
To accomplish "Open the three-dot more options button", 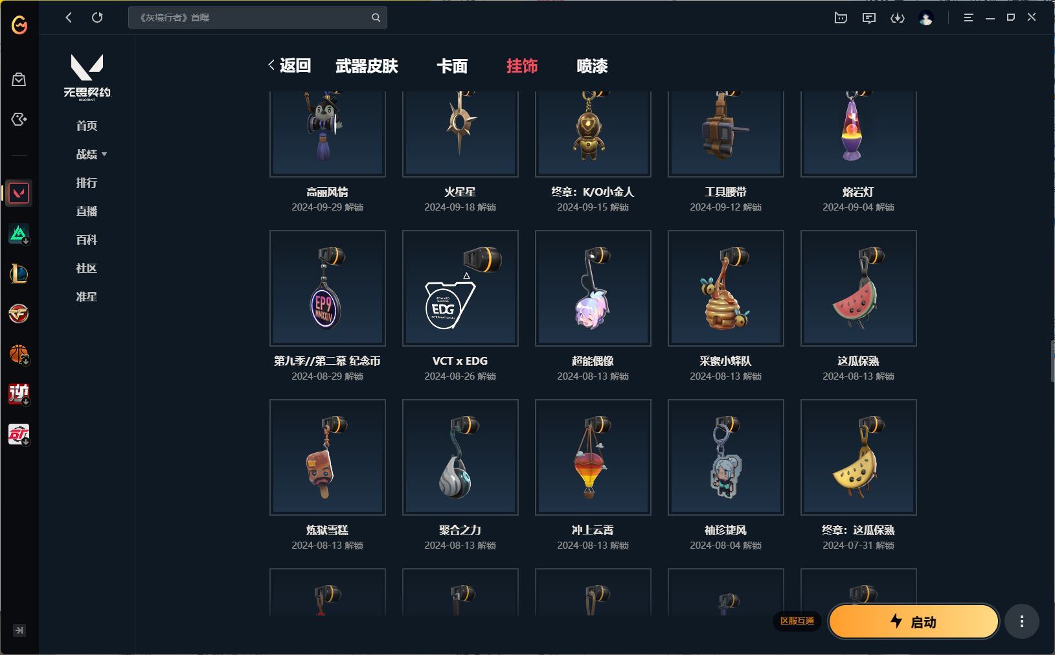I will tap(1022, 622).
